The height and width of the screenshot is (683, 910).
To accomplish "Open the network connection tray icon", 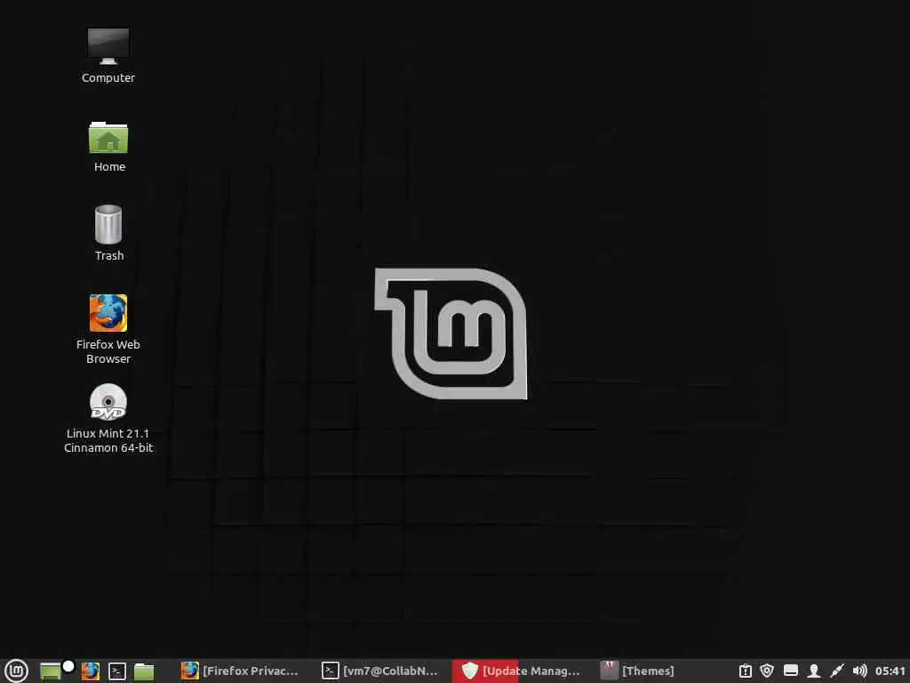I will [837, 671].
